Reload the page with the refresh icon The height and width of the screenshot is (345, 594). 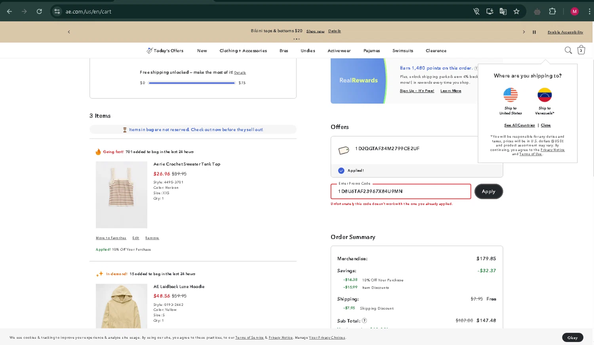(39, 11)
